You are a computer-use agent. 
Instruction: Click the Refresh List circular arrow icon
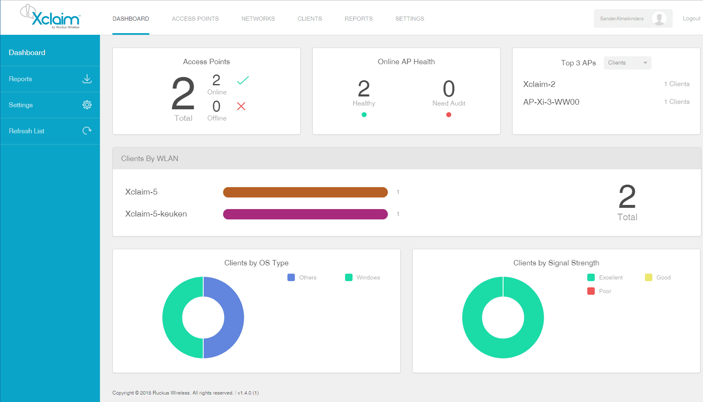87,131
